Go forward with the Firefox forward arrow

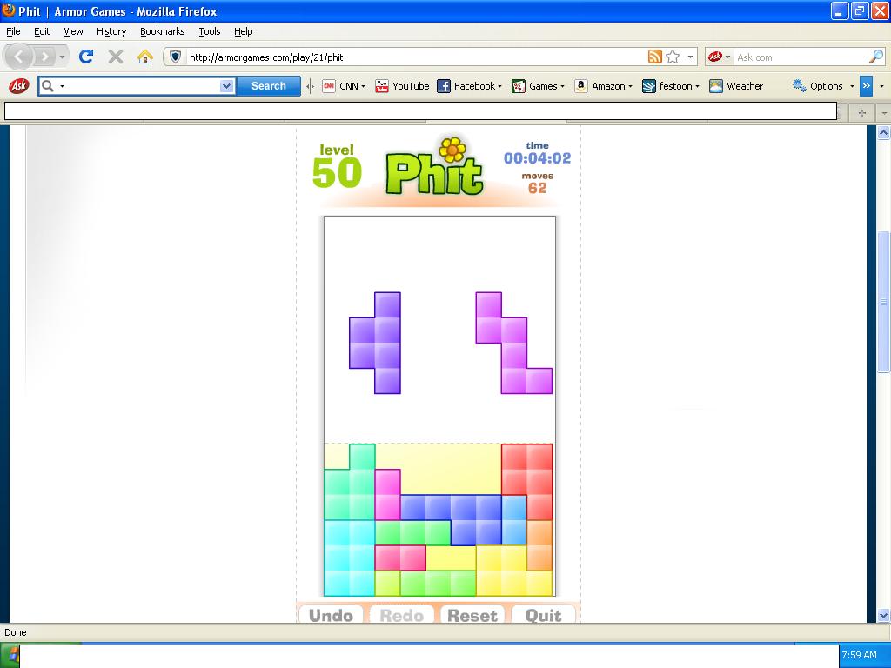44,57
